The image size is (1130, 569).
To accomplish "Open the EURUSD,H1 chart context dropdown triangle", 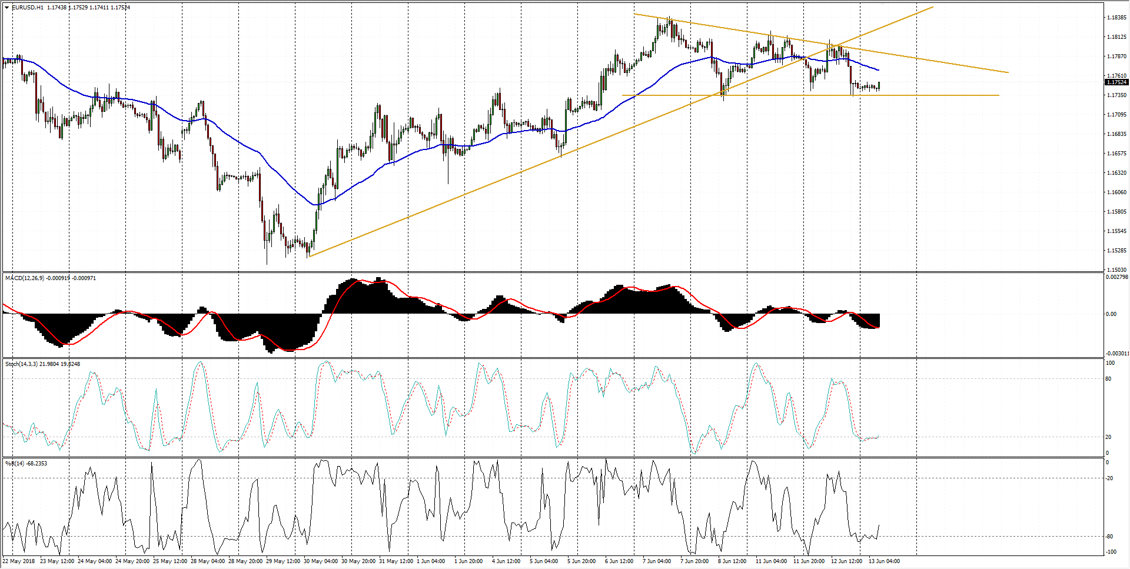I will [6, 8].
